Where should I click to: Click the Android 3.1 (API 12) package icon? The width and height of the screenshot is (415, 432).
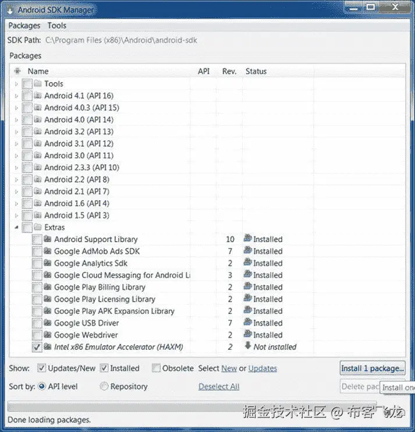pos(38,144)
